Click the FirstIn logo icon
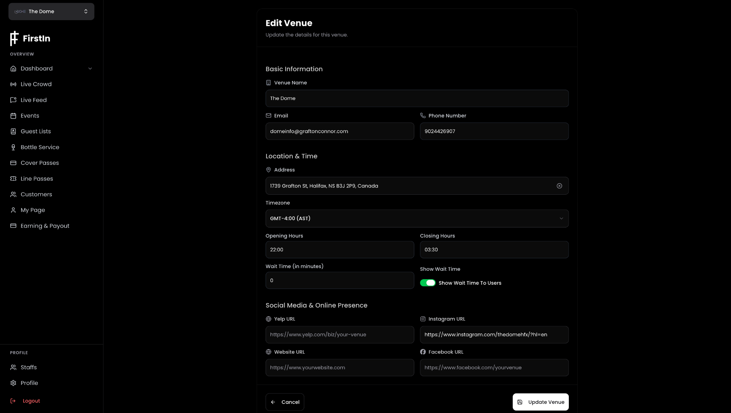 point(14,38)
